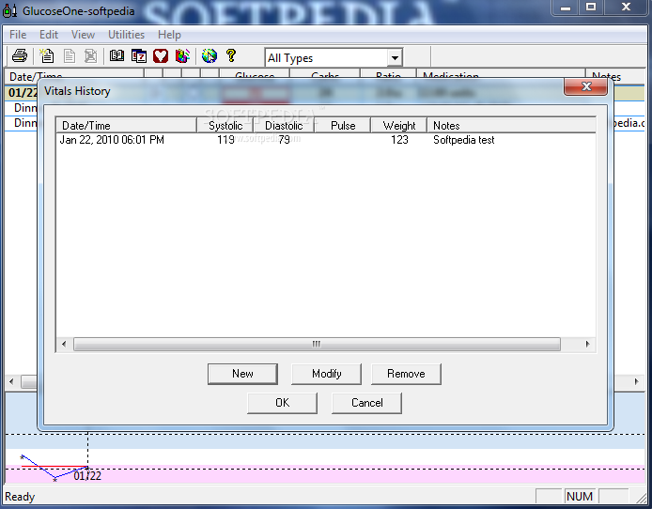Close the Vitals History dialog
Screen dimensions: 652x509
coord(586,86)
